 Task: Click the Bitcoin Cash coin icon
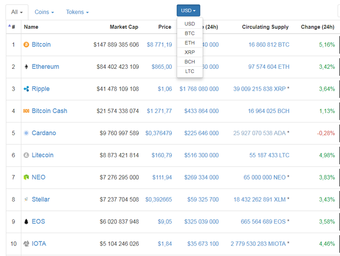(26, 111)
